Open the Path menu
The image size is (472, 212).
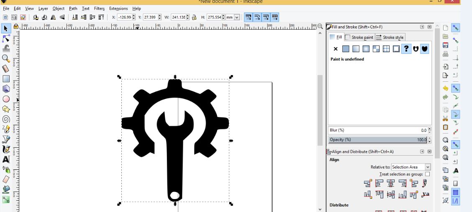tap(73, 8)
